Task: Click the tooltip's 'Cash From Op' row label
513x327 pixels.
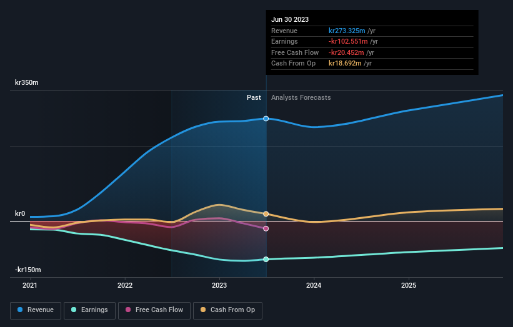Action: pos(294,64)
